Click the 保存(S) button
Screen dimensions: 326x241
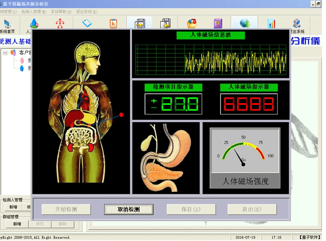coord(191,209)
